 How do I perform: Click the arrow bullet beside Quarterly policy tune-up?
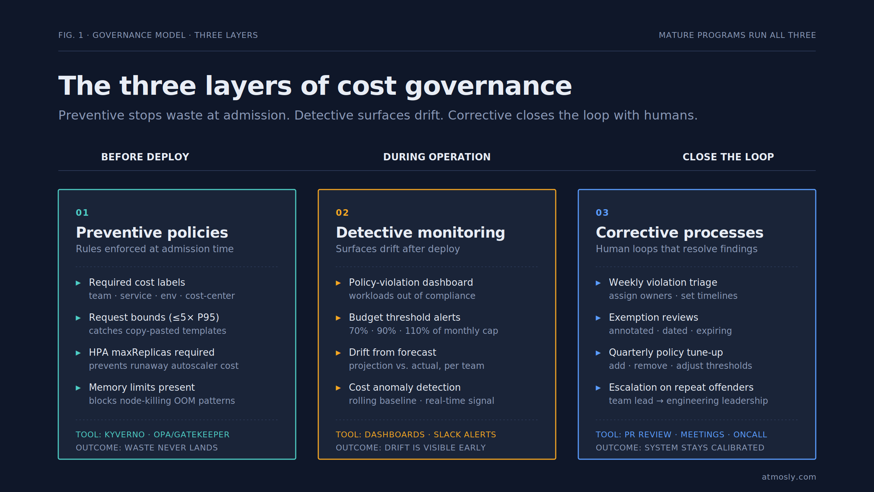tap(598, 353)
